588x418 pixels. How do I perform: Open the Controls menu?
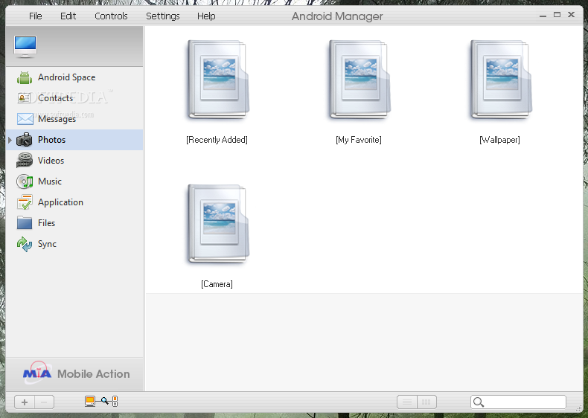pos(111,16)
